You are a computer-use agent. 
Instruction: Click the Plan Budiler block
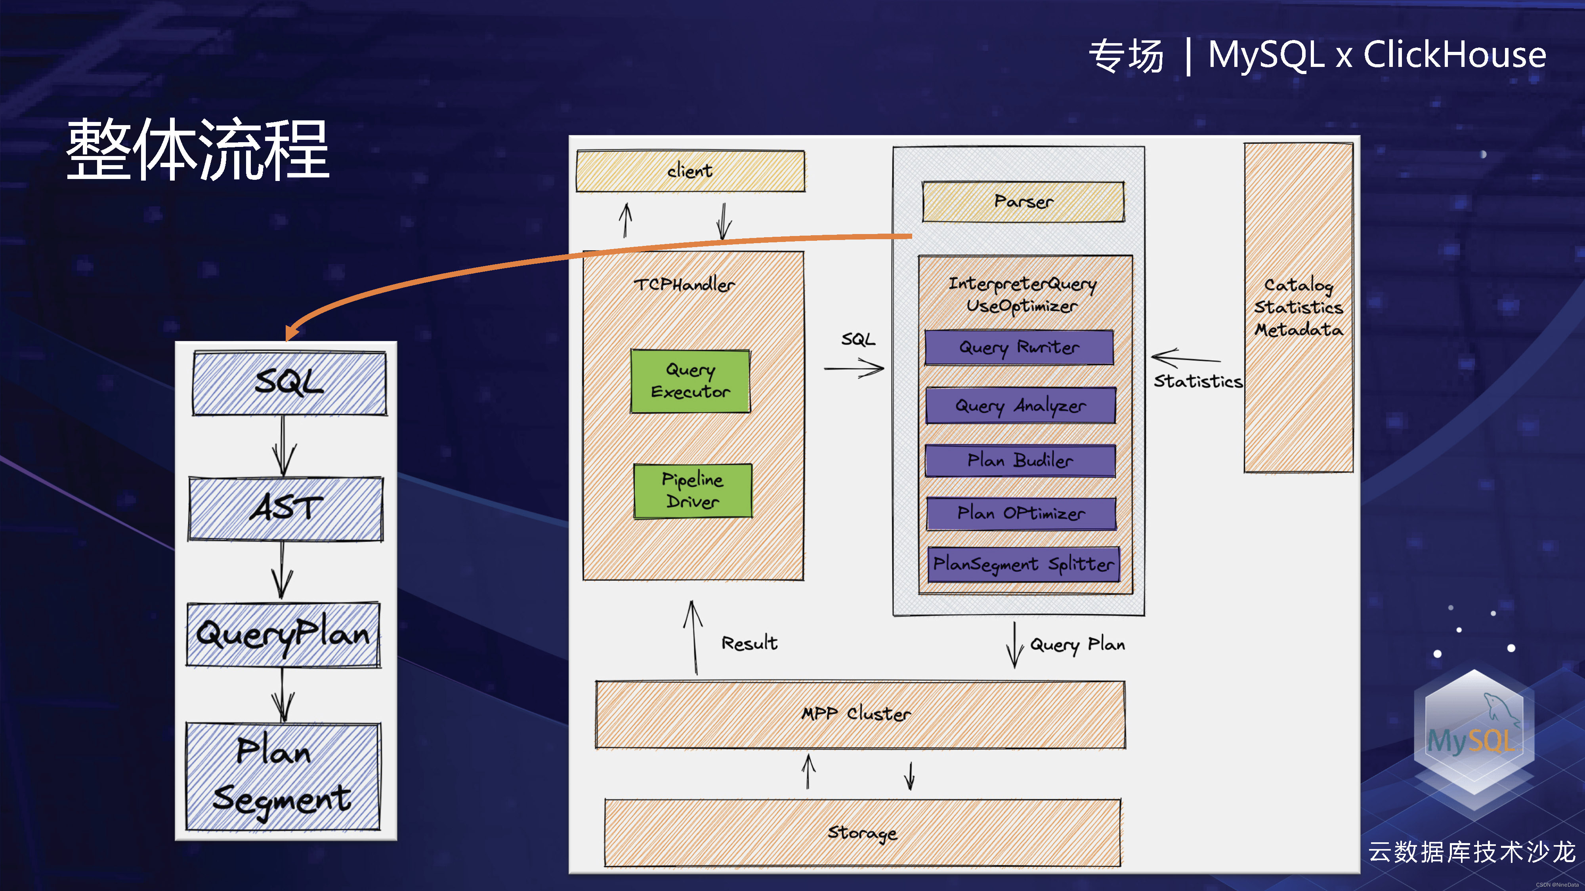coord(1020,461)
